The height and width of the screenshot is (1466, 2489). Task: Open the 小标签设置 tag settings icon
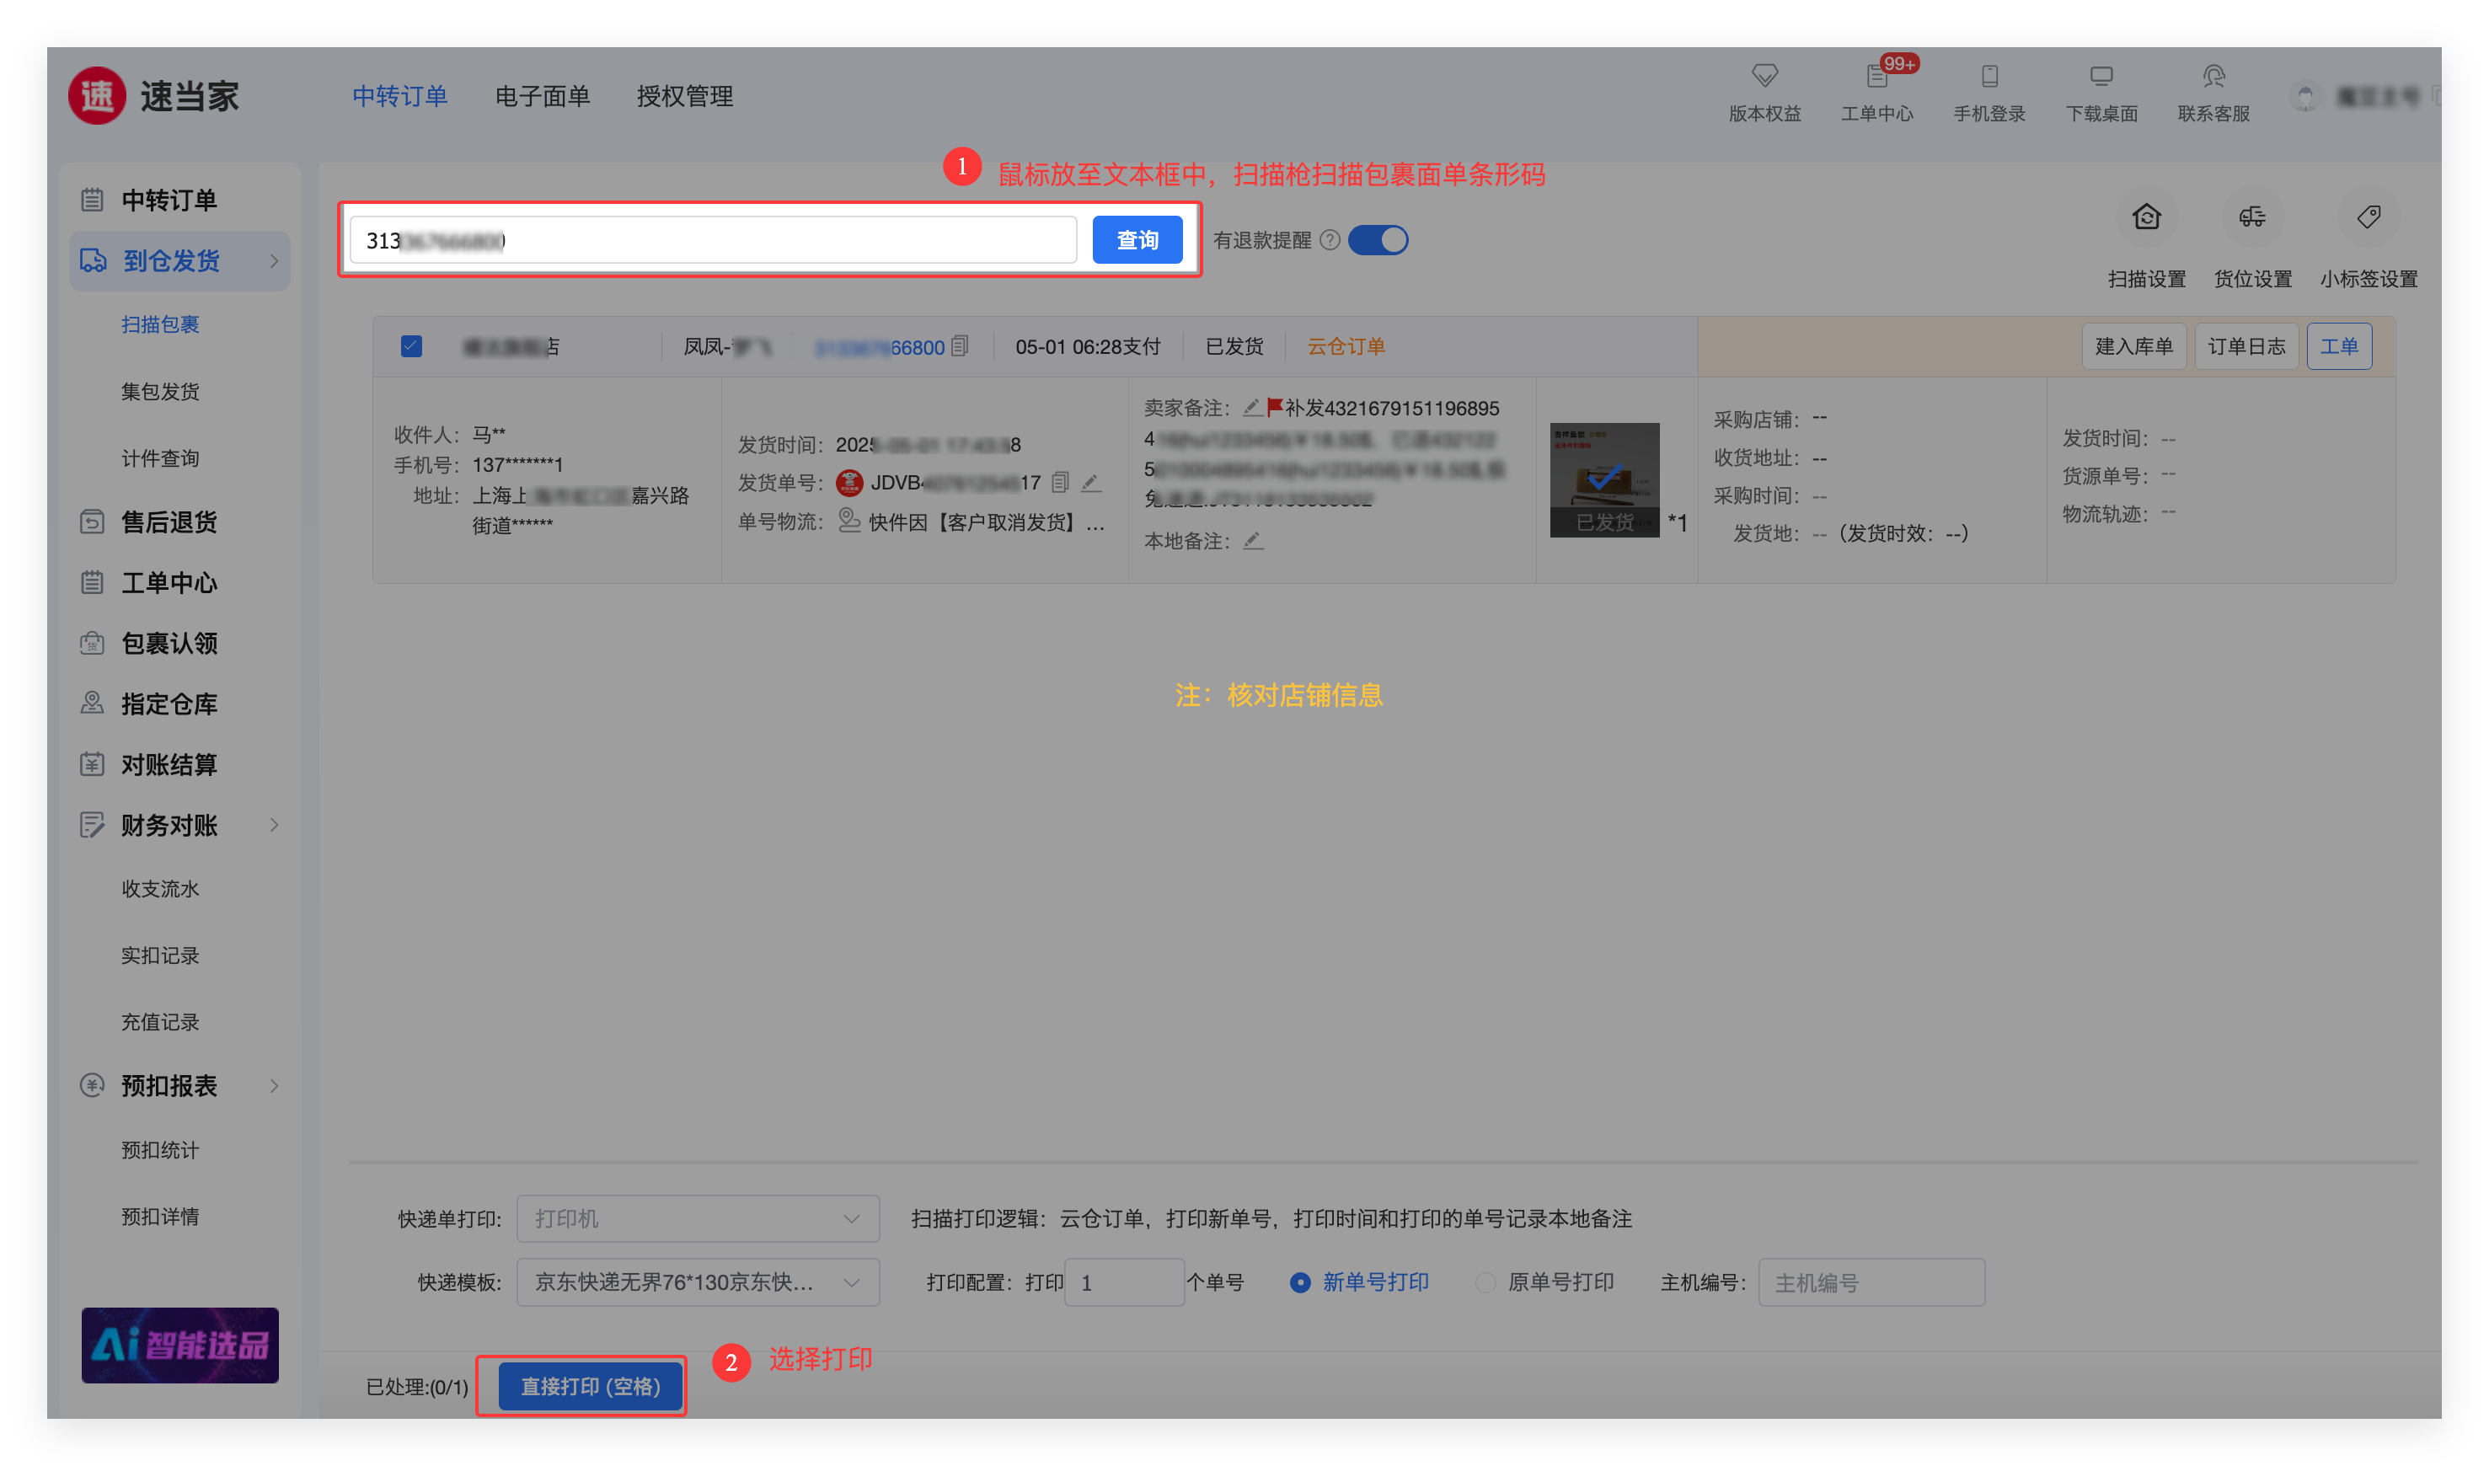tap(2368, 217)
